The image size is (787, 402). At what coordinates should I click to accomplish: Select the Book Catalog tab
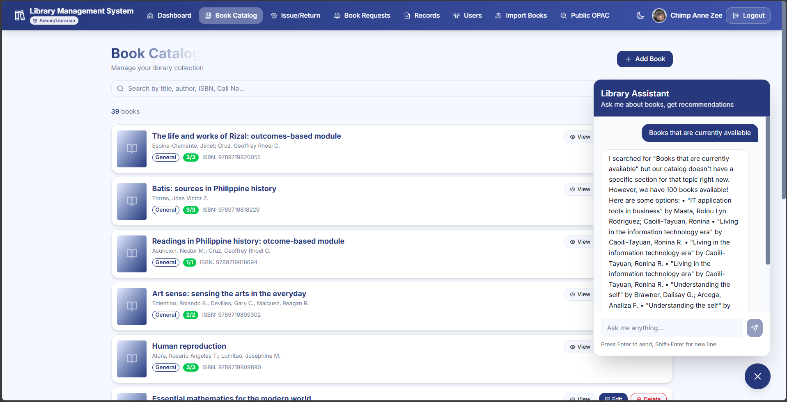(x=231, y=16)
